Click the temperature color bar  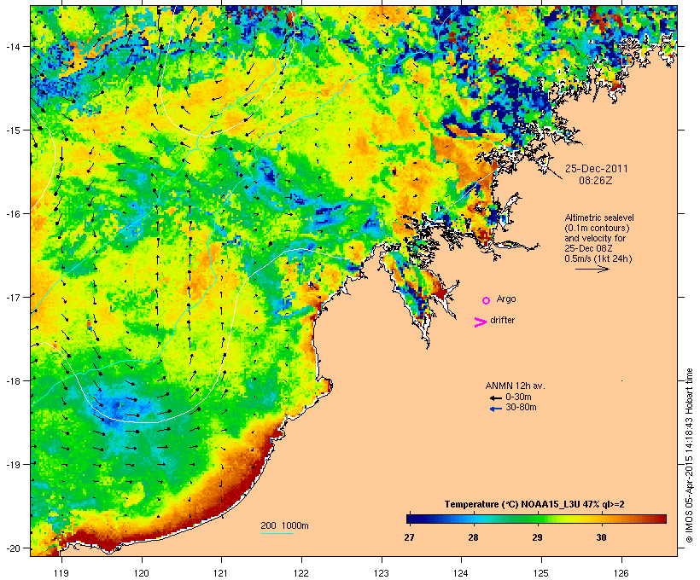[536, 519]
